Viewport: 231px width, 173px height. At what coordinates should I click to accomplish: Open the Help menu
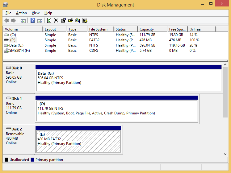click(48, 13)
